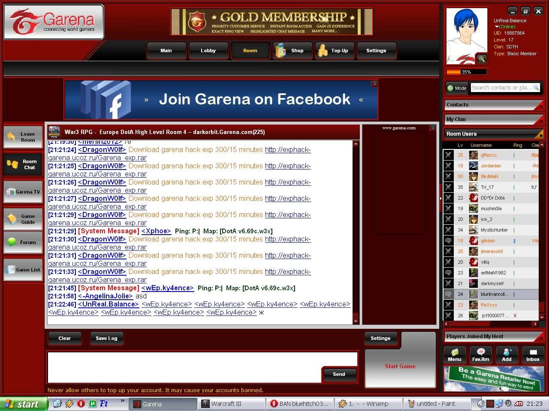
Task: Open Garena TV from the sidebar
Action: 23,192
